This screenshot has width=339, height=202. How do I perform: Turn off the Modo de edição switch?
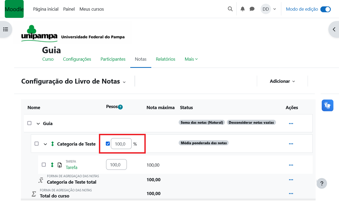[325, 9]
